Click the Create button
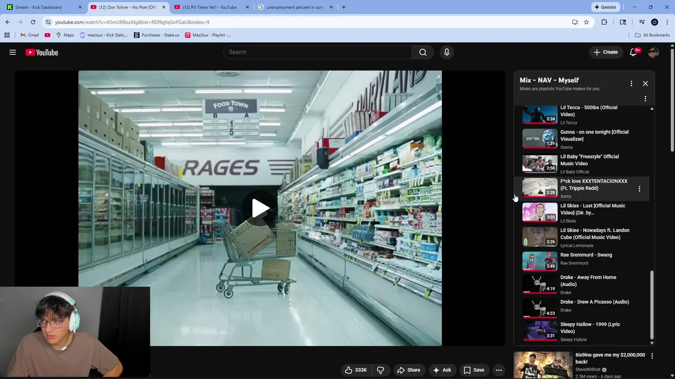The image size is (675, 379). (x=605, y=52)
